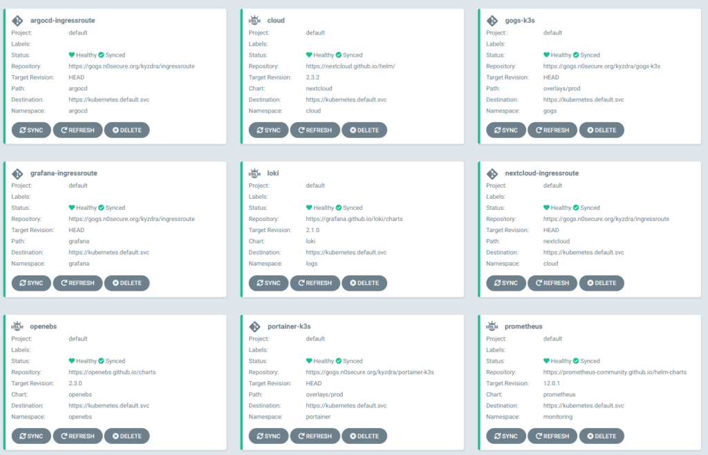Sync the openebs application
Viewport: 708px width, 455px height.
tap(31, 436)
